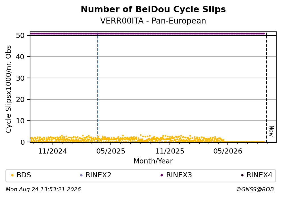Select the RINEX3 legend label
The width and height of the screenshot is (282, 198).
coord(179,175)
